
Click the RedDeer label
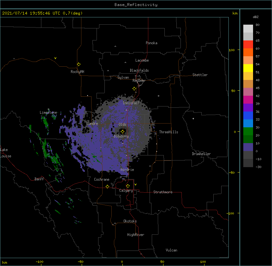tap(139, 81)
